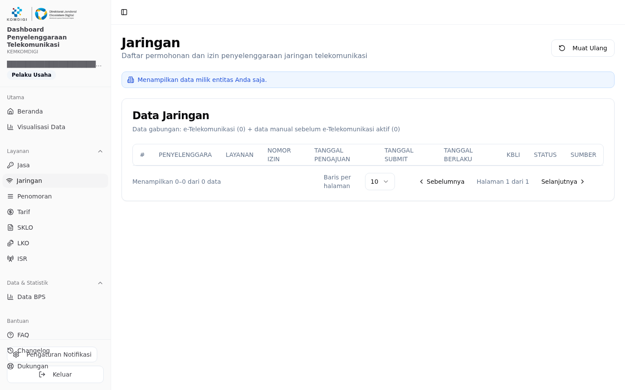Screen dimensions: 625x390
Task: Click the Muat Ulang reload button
Action: (582, 48)
